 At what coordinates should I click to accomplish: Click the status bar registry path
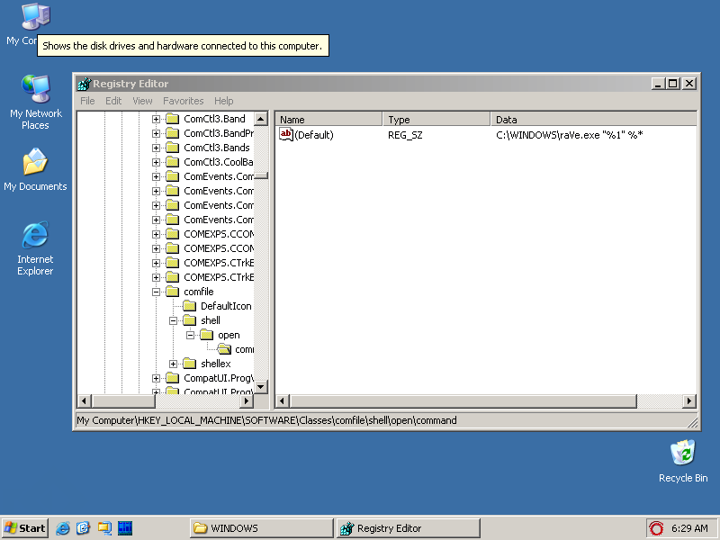click(266, 420)
